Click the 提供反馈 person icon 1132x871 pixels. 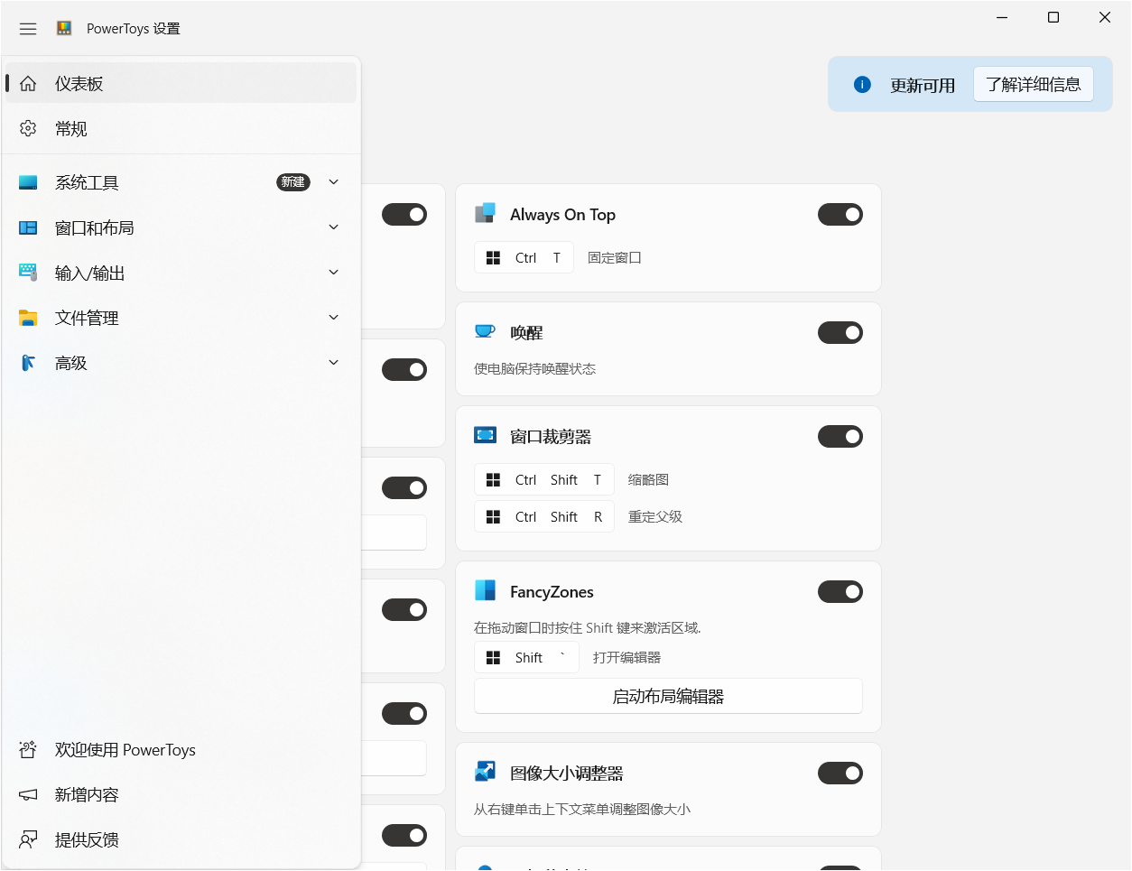[x=28, y=840]
